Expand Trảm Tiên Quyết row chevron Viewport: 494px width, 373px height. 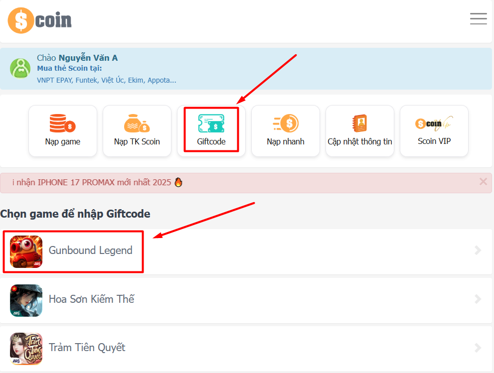478,348
